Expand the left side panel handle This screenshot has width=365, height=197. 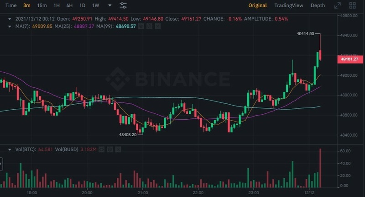point(1,164)
